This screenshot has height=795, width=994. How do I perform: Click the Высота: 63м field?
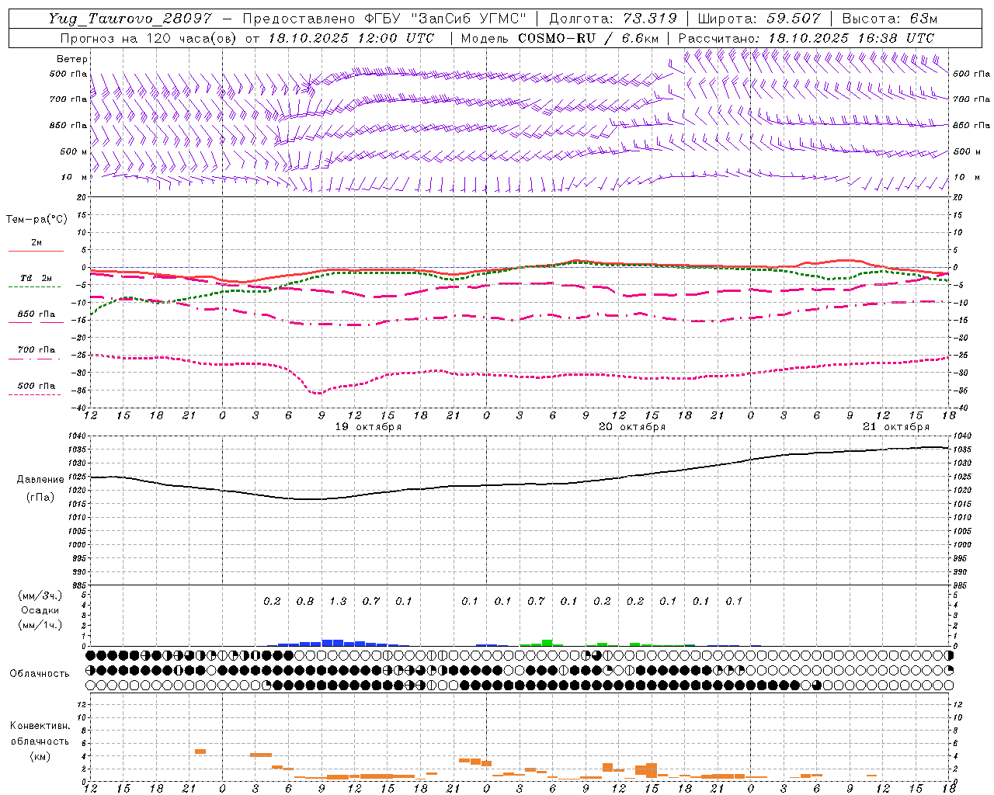point(889,19)
